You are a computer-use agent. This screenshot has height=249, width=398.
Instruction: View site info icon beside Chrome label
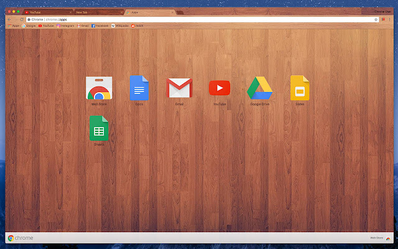pos(29,19)
